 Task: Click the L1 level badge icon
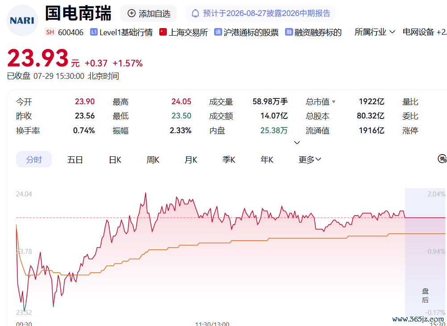(x=94, y=32)
